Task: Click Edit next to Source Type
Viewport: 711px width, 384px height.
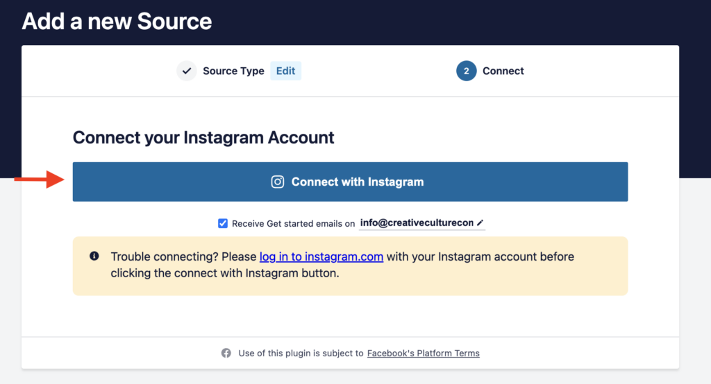Action: [x=285, y=71]
